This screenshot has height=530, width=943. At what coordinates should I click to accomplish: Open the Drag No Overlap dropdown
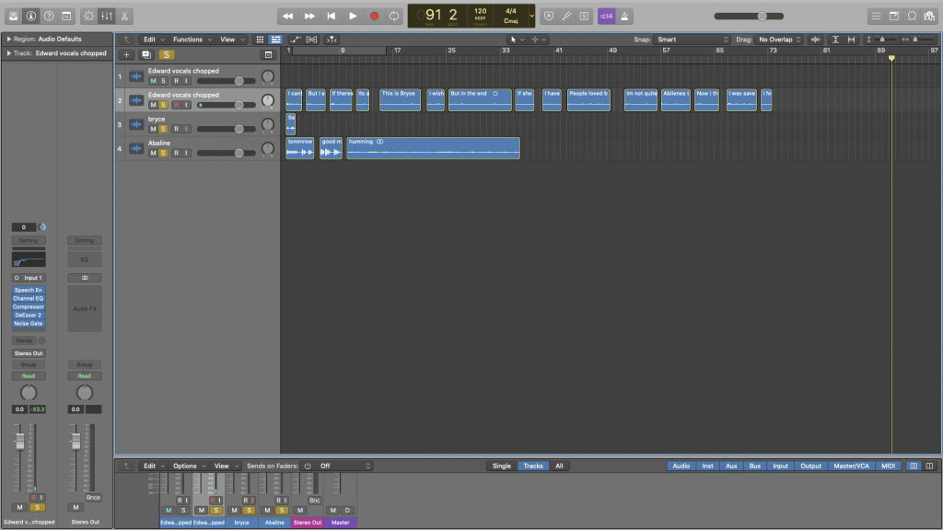coord(779,40)
